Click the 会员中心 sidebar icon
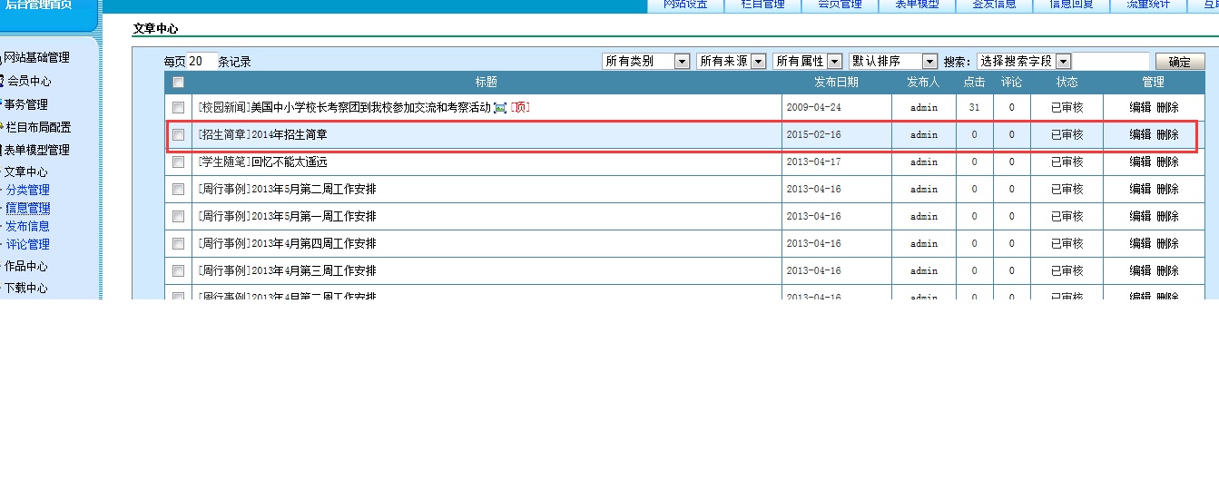This screenshot has height=490, width=1219. (2, 81)
